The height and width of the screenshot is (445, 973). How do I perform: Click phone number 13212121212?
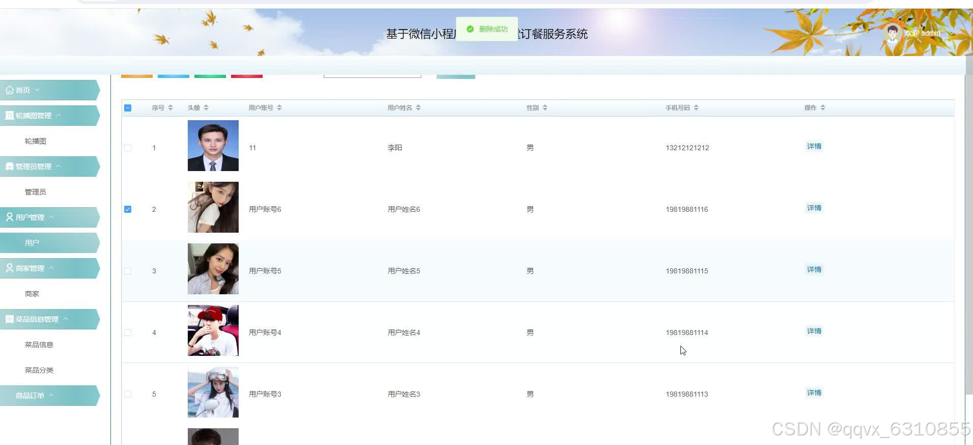[x=688, y=148]
